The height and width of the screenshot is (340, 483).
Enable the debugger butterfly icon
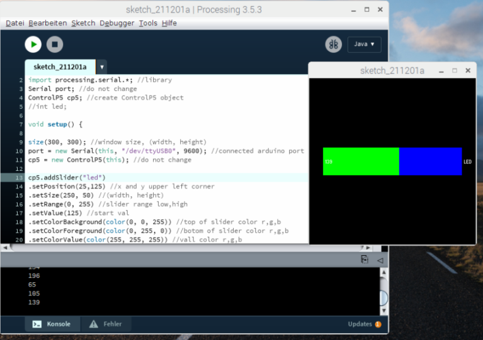click(x=333, y=44)
